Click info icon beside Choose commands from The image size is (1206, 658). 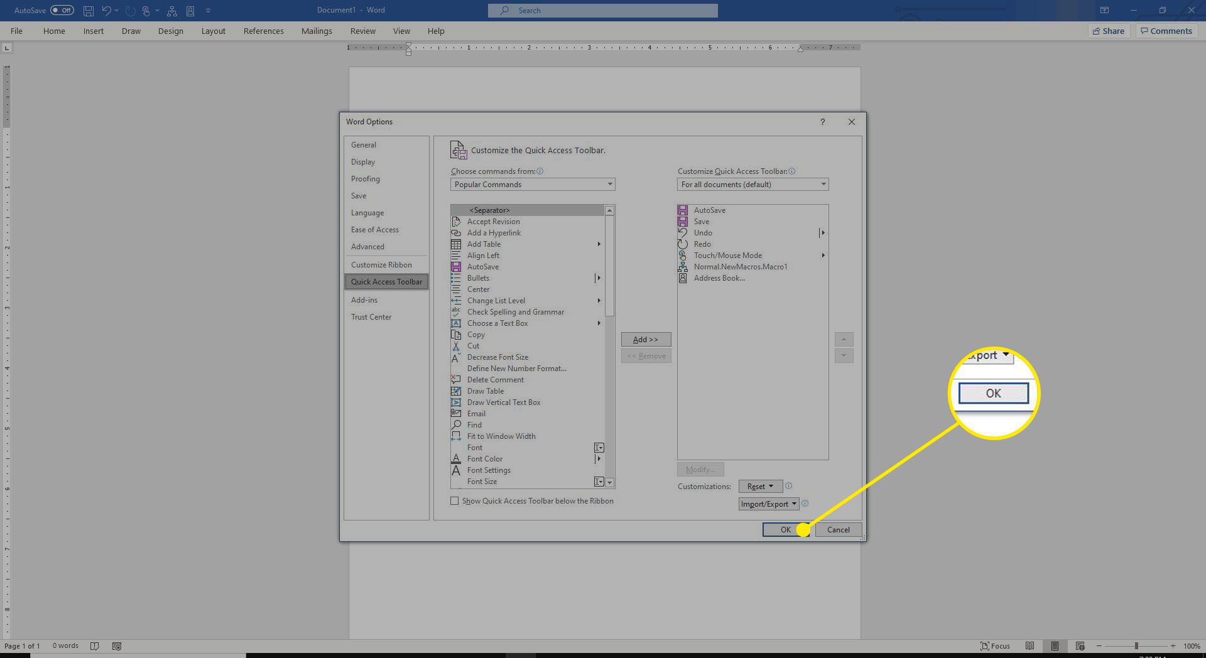tap(540, 171)
